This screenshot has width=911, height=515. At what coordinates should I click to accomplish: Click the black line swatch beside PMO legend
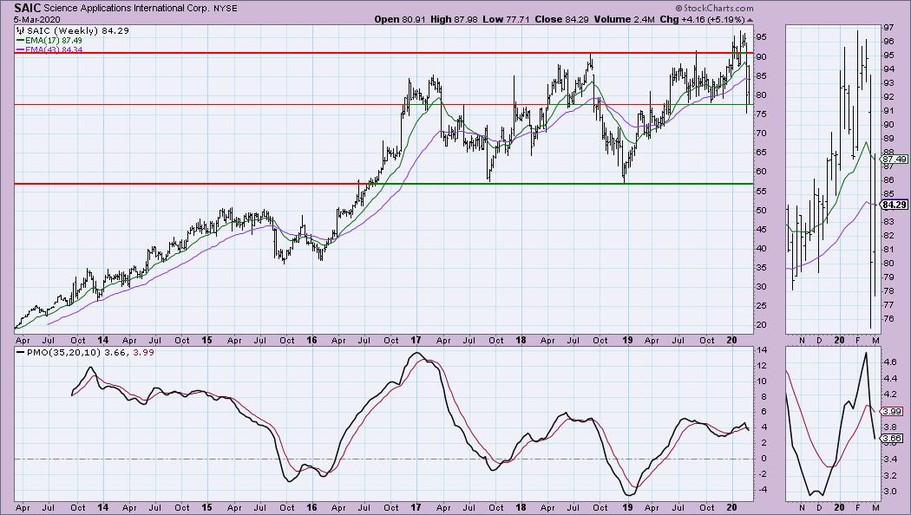[x=20, y=352]
